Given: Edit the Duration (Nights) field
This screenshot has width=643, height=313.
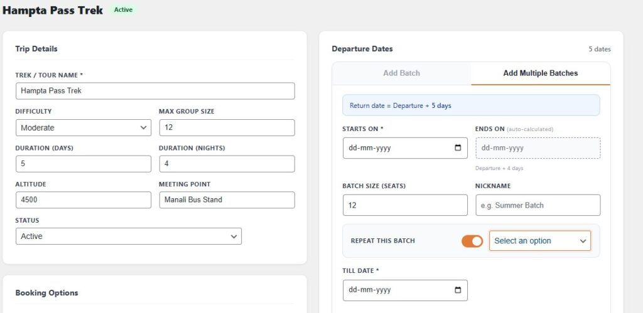Looking at the screenshot, I should [x=227, y=164].
